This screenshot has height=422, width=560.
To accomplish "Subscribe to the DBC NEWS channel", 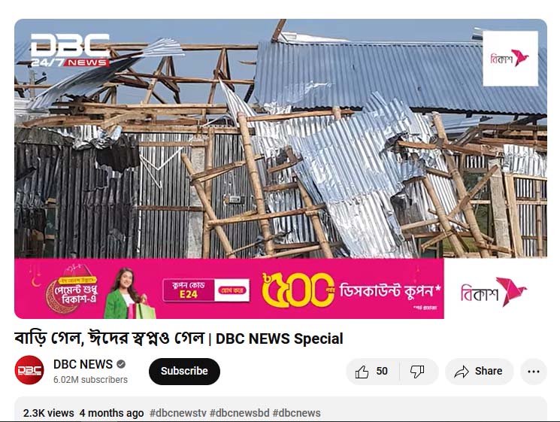I will (x=184, y=372).
